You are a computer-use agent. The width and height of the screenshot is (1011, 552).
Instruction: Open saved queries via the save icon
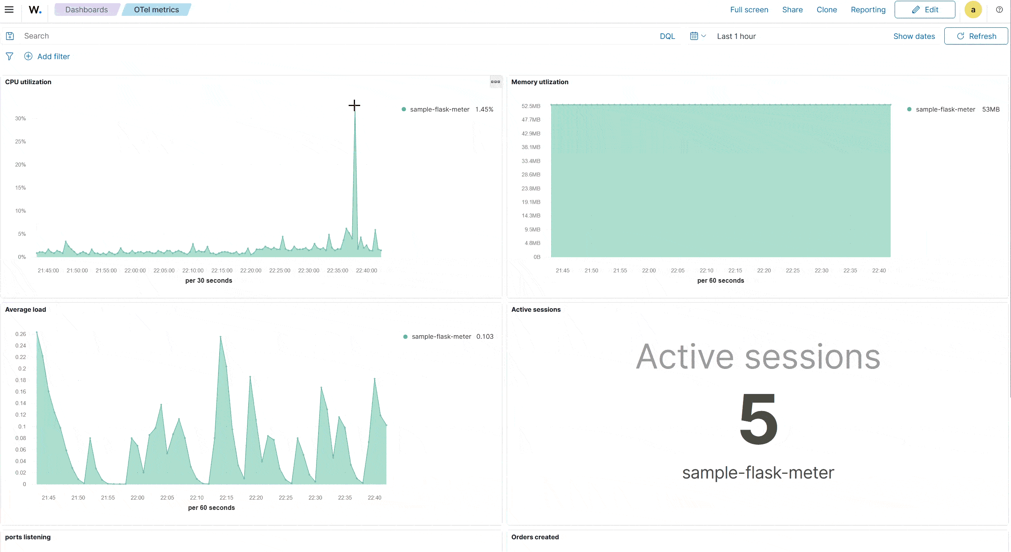point(10,36)
